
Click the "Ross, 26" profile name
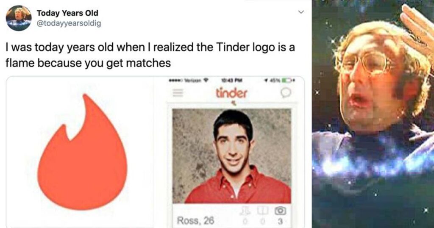195,220
